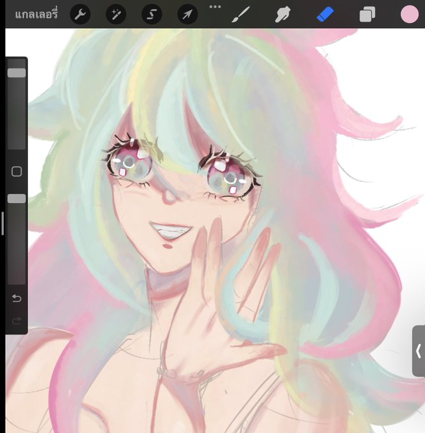Expand the collapsed right side panel chevron
The image size is (425, 433).
click(x=419, y=351)
